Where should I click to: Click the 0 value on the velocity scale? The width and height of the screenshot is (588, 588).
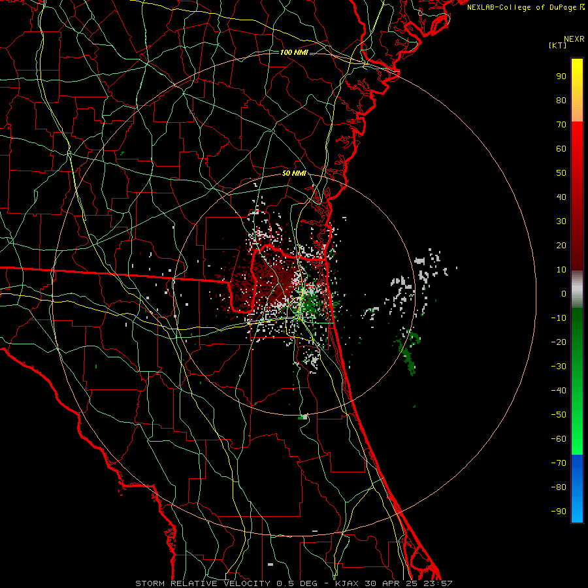click(x=564, y=294)
